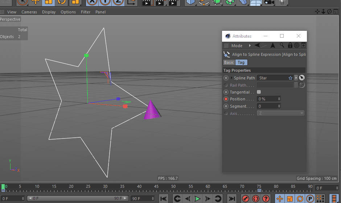Adjust the Position value spinner arrows

pyautogui.click(x=279, y=99)
